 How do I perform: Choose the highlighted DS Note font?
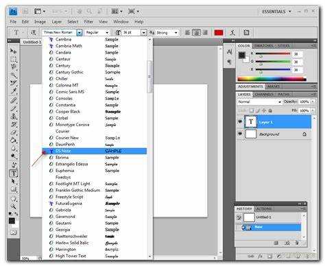click(x=95, y=151)
